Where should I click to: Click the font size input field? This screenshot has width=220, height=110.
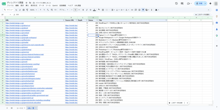(x=75, y=10)
